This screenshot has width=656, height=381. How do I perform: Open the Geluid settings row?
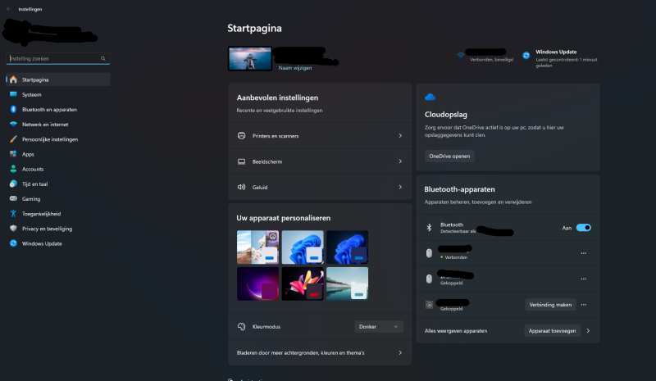point(319,187)
